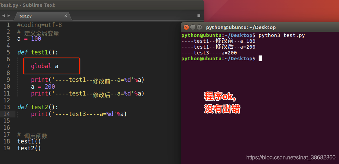Place cursor on 'a = 100' line

pyautogui.click(x=29, y=39)
